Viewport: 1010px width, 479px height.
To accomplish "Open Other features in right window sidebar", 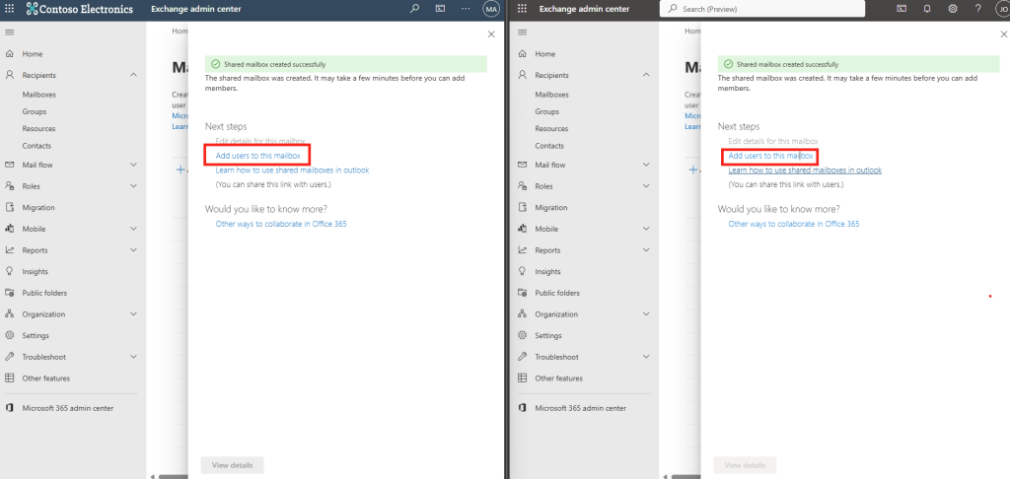I will click(x=558, y=377).
